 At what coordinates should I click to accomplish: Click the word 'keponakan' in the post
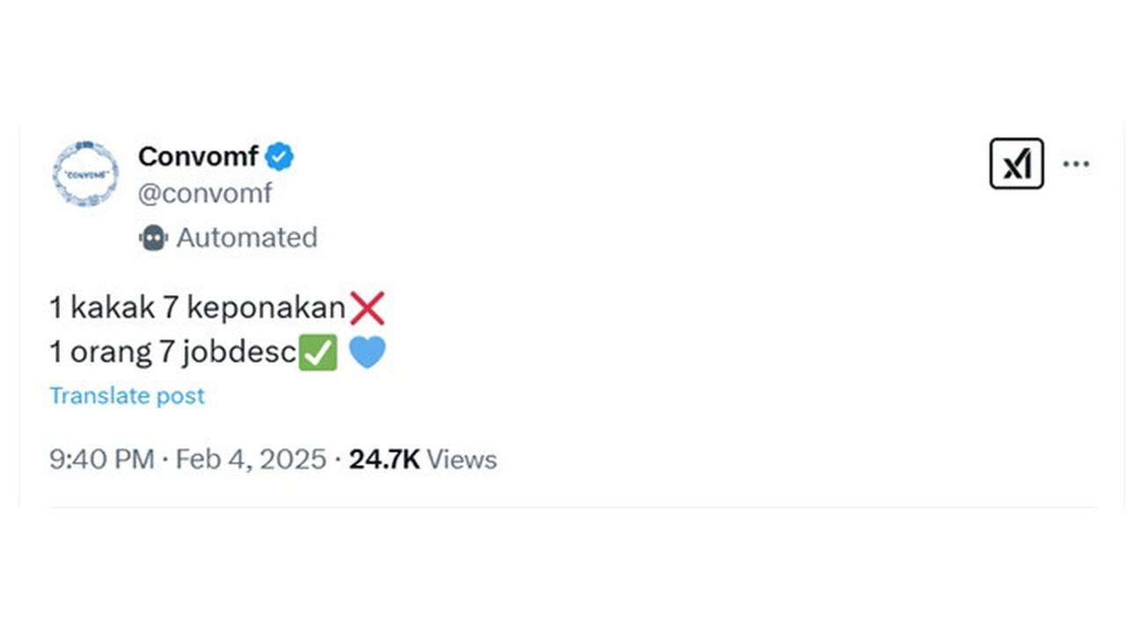coord(266,307)
